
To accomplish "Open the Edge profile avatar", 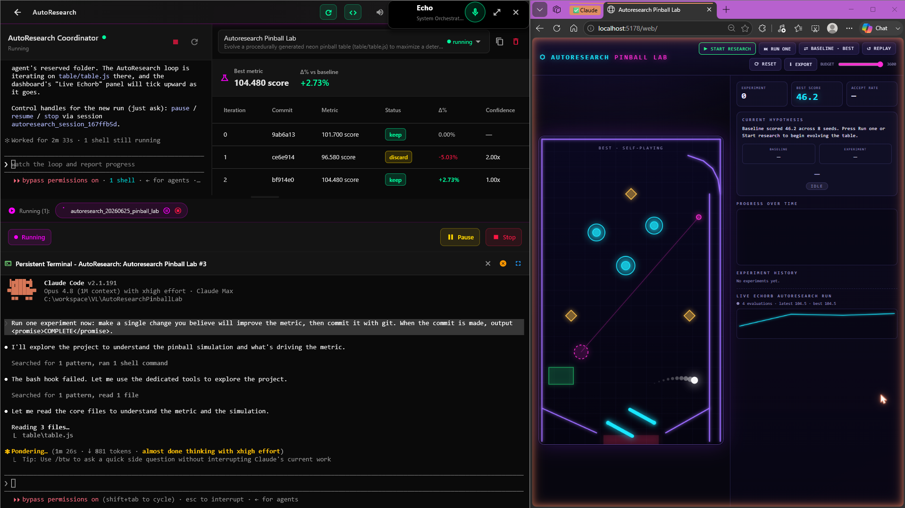I will pos(832,28).
